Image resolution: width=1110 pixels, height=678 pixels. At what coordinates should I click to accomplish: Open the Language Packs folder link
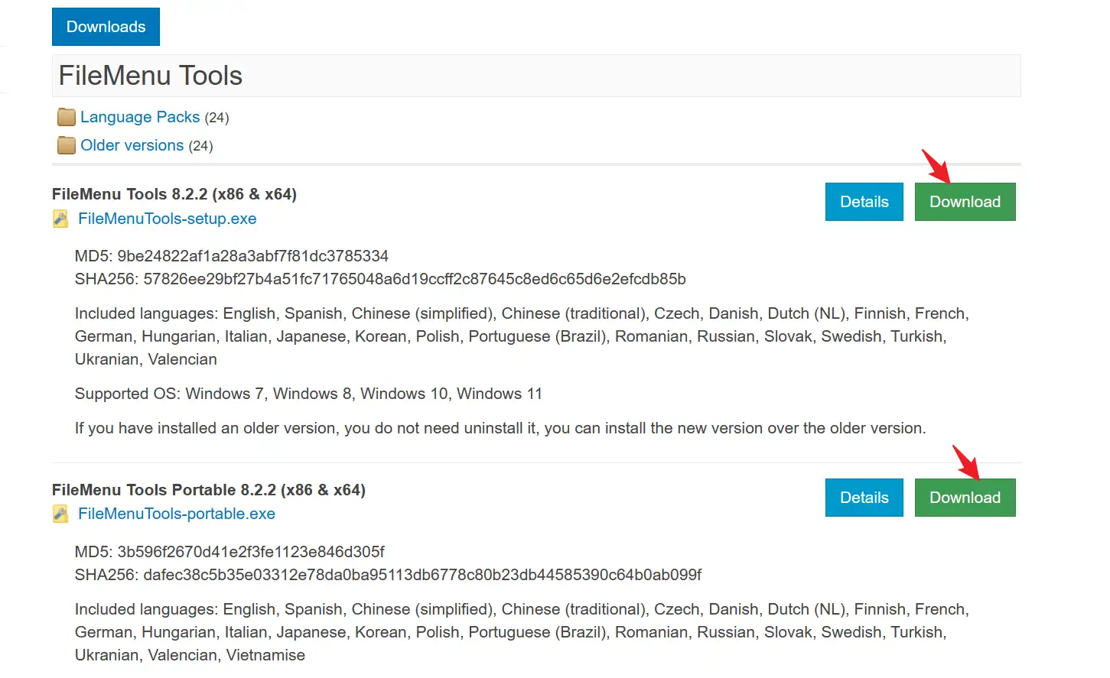coord(140,117)
